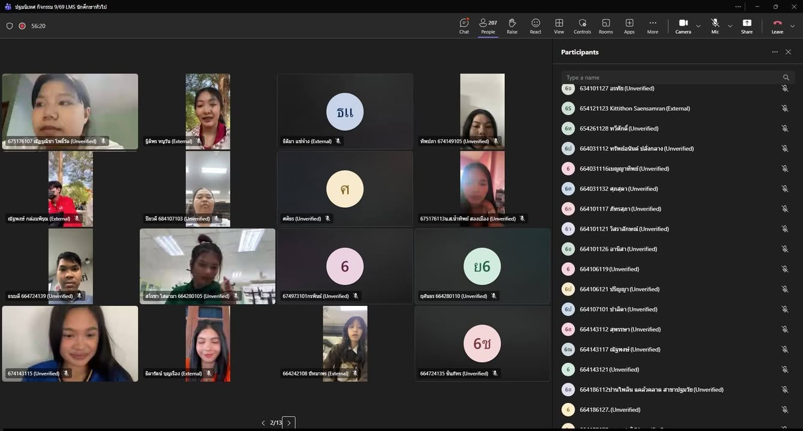The image size is (803, 431).
Task: Click the Share screen icon
Action: 747,26
